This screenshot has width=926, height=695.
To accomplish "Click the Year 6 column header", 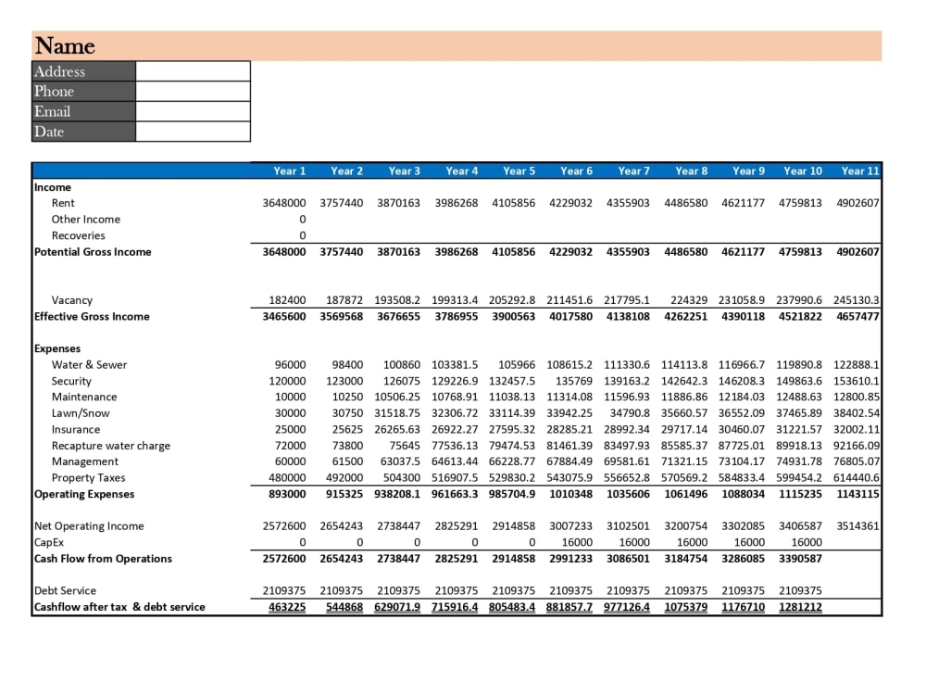I will [576, 171].
